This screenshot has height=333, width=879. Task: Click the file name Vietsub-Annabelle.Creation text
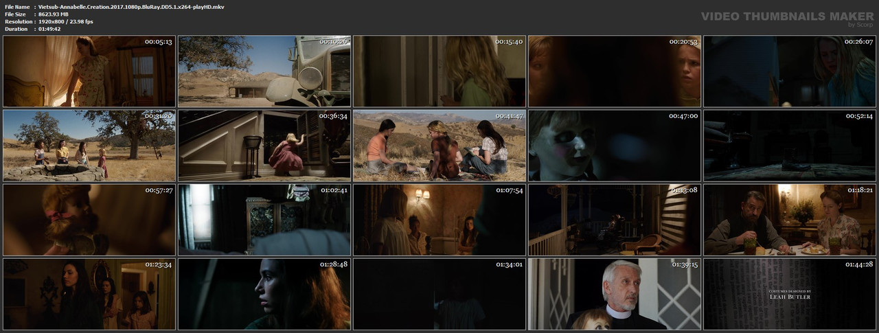pyautogui.click(x=130, y=6)
